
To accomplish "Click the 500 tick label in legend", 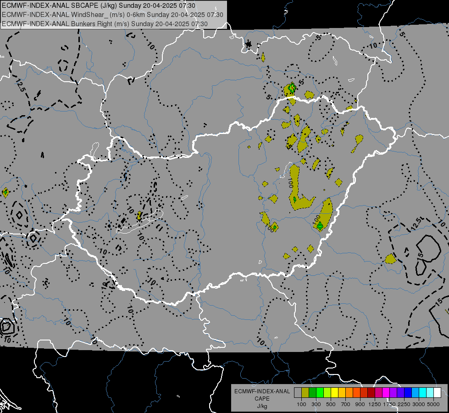I will (x=331, y=404).
